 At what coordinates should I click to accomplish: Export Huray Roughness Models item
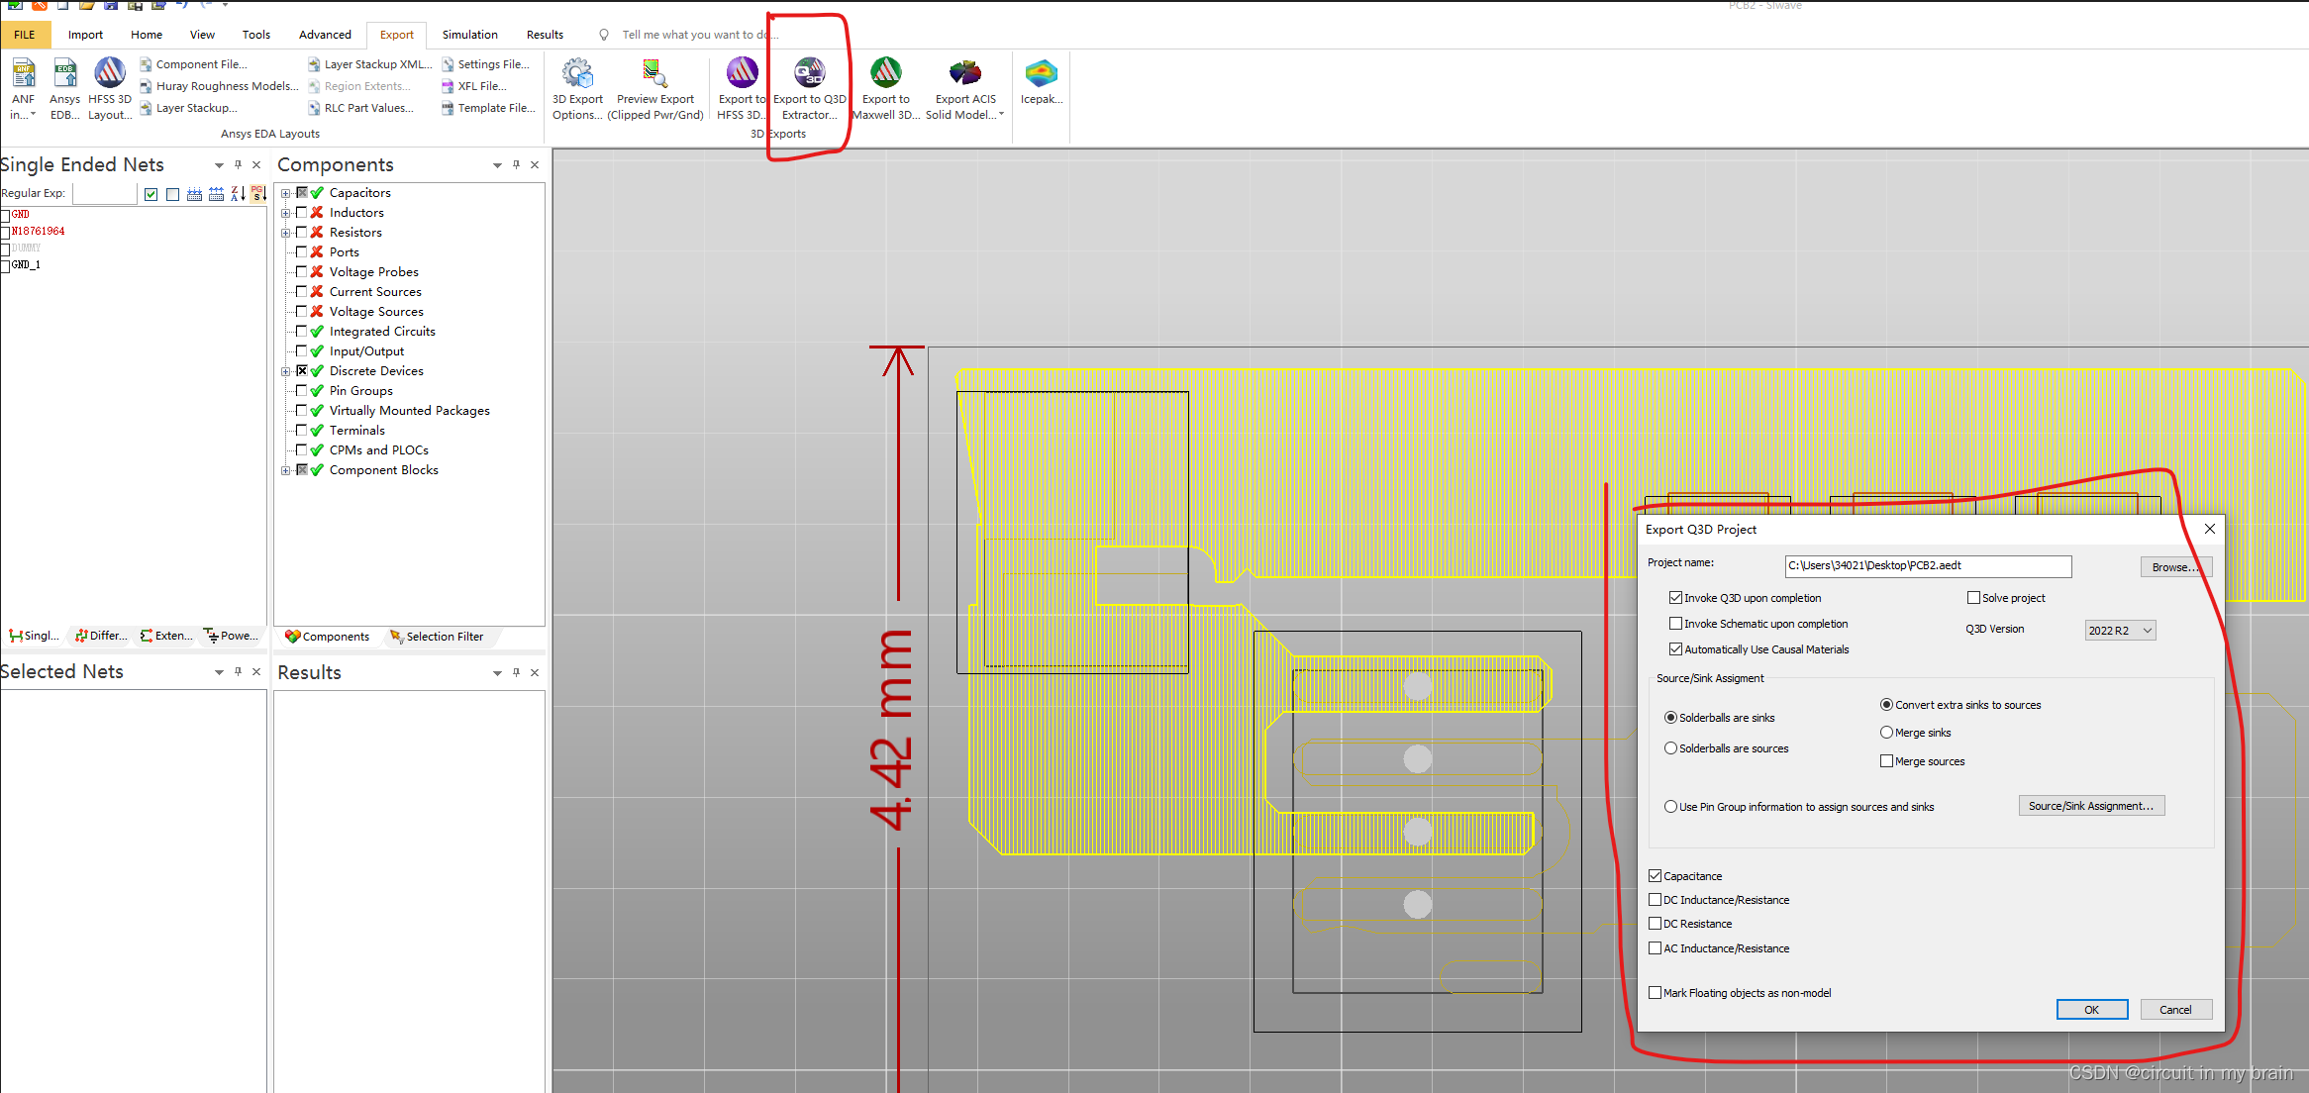point(219,86)
